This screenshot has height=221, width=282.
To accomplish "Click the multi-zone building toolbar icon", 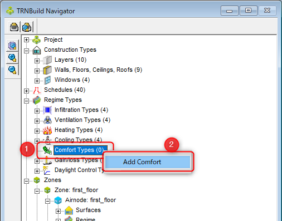I will point(27,27).
